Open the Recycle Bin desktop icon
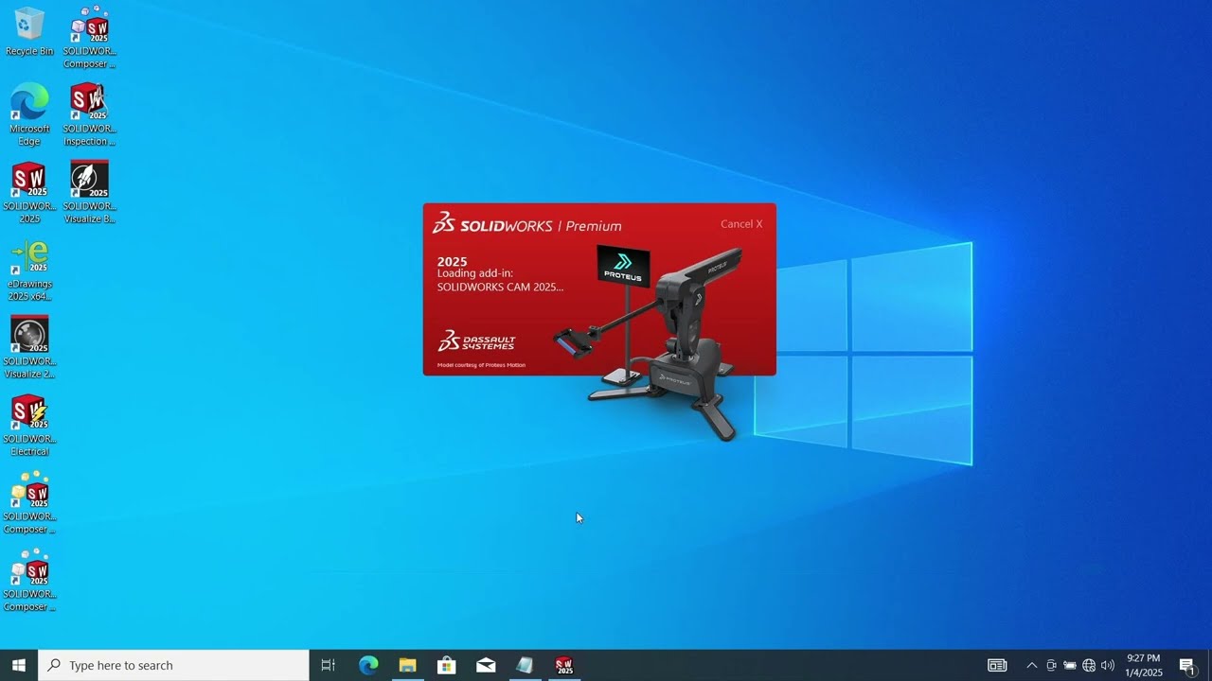The height and width of the screenshot is (681, 1212). point(29,31)
